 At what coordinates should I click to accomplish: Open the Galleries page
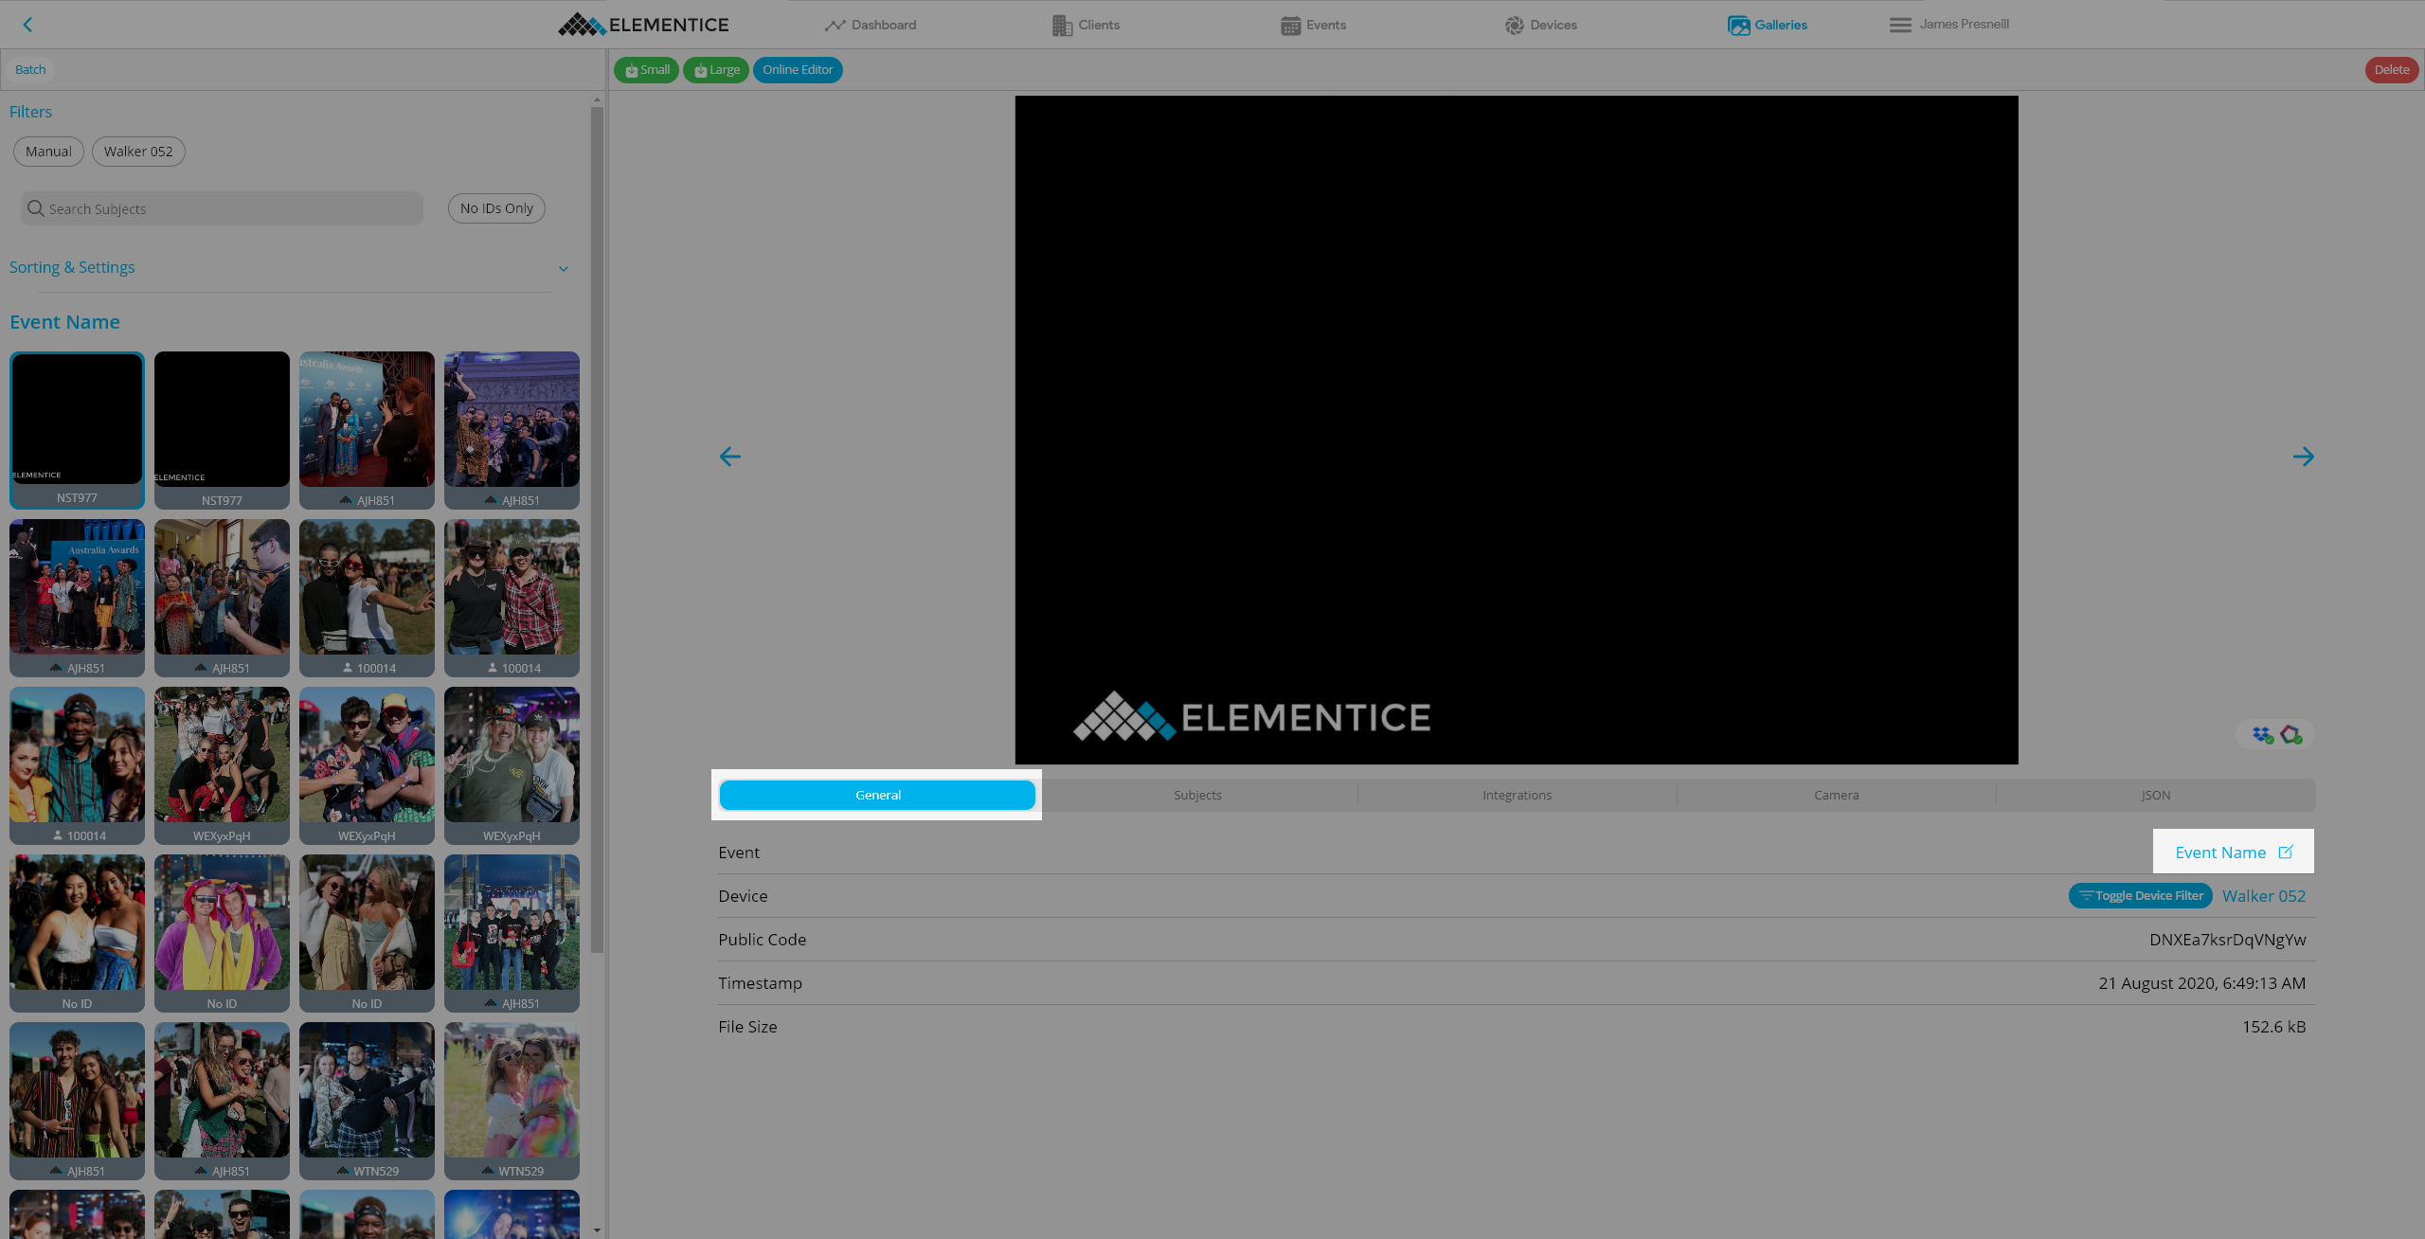tap(1768, 25)
